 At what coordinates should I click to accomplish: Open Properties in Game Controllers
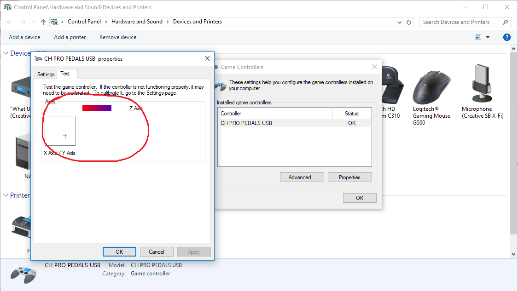click(x=349, y=177)
